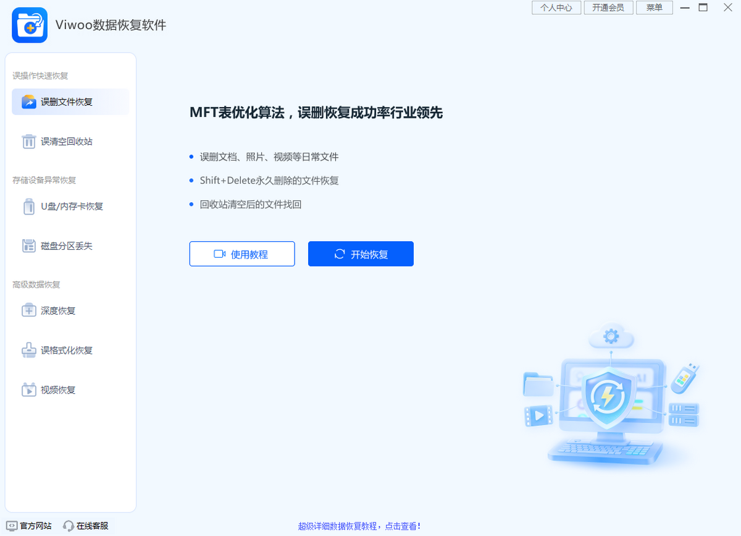Click the 误操作快速恢复 section heading

40,76
